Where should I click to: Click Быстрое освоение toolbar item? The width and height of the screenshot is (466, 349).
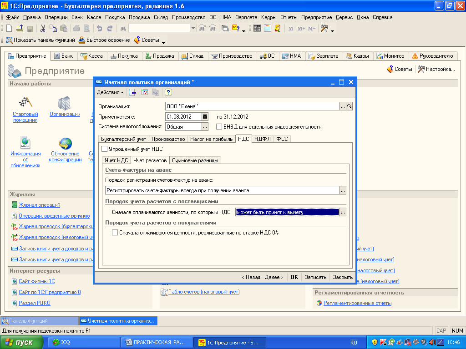coord(104,40)
